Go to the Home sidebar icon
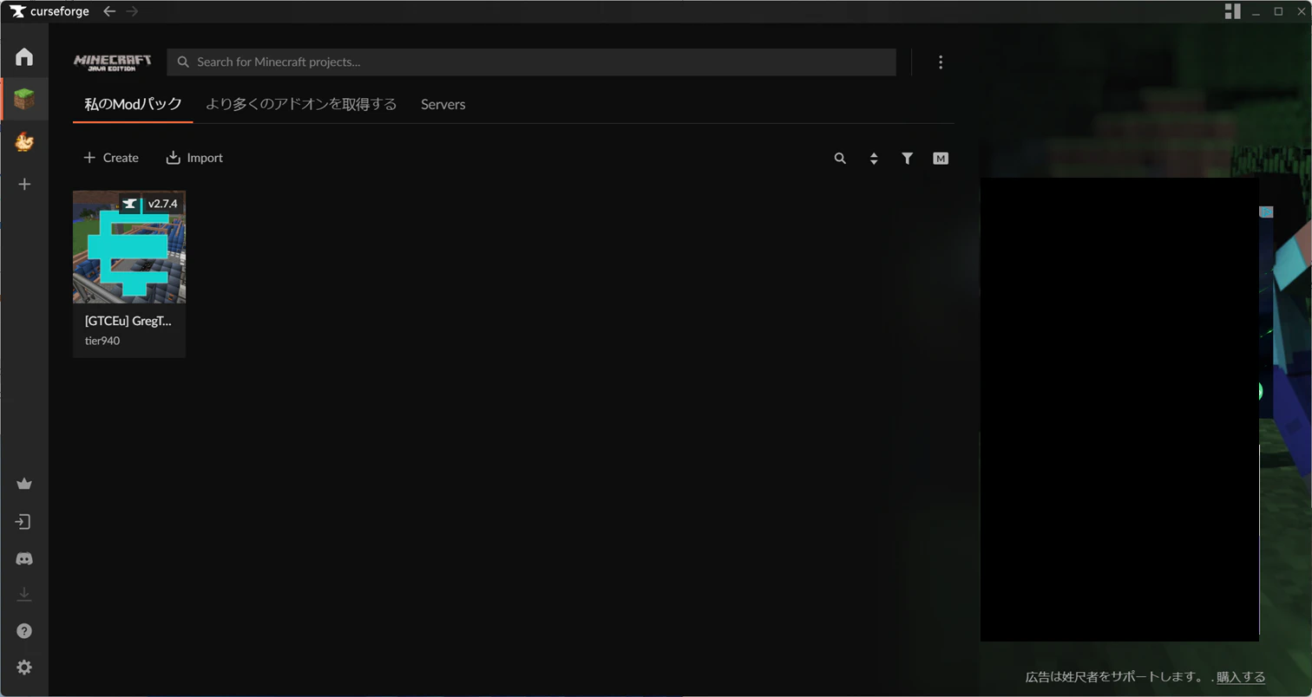This screenshot has height=697, width=1312. [x=24, y=56]
